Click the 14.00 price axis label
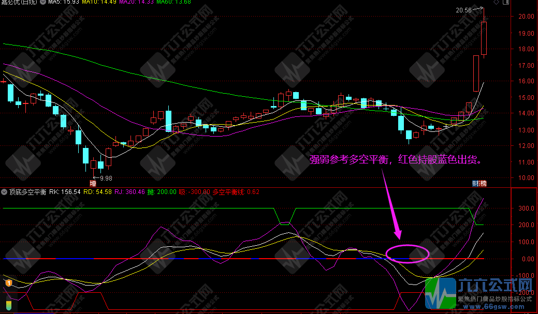This screenshot has width=538, height=314. pos(526,113)
